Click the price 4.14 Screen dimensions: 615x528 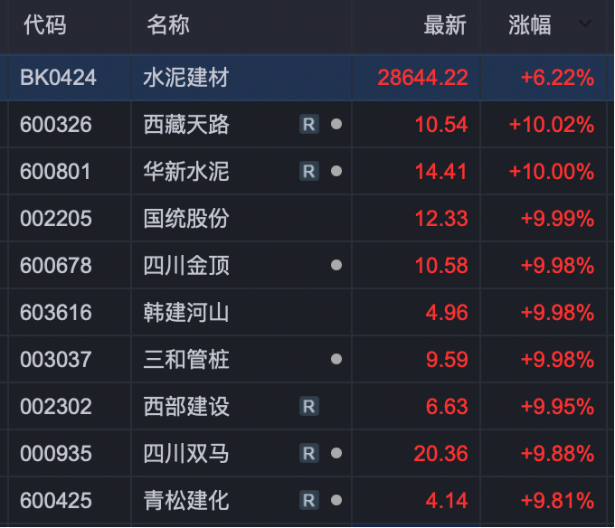447,501
